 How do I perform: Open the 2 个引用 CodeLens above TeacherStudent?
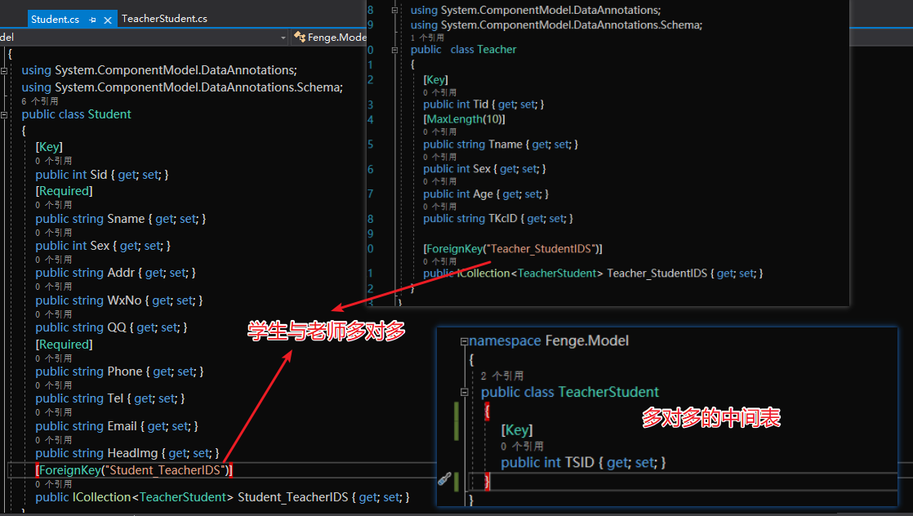[x=502, y=376]
